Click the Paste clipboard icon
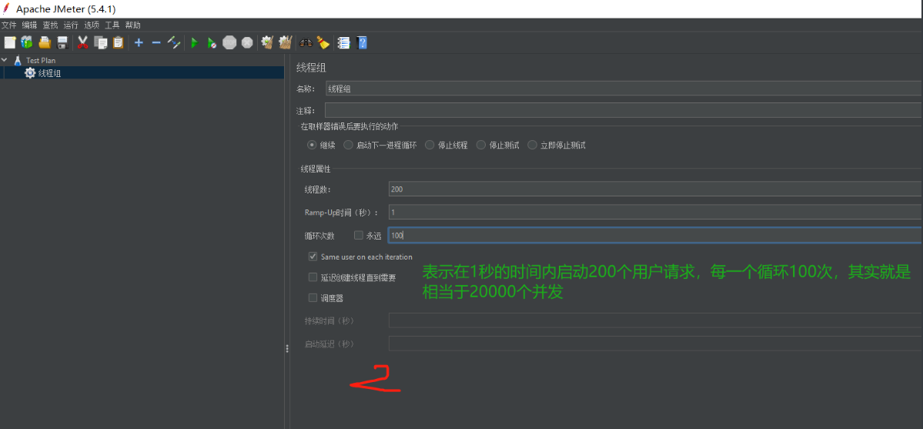The width and height of the screenshot is (923, 429). tap(119, 42)
